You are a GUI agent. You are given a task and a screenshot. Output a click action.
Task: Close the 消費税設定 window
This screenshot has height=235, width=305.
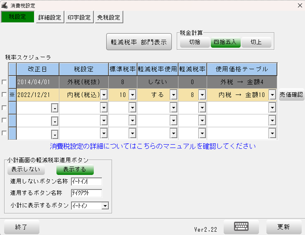pyautogui.click(x=300, y=5)
